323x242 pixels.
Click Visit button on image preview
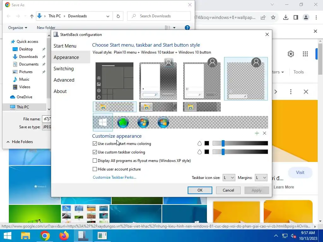tap(300, 172)
